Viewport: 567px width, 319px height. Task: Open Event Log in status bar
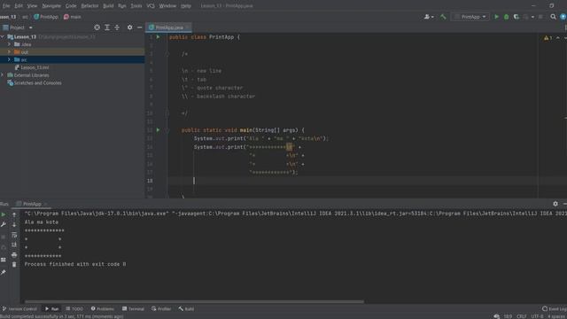click(x=555, y=309)
